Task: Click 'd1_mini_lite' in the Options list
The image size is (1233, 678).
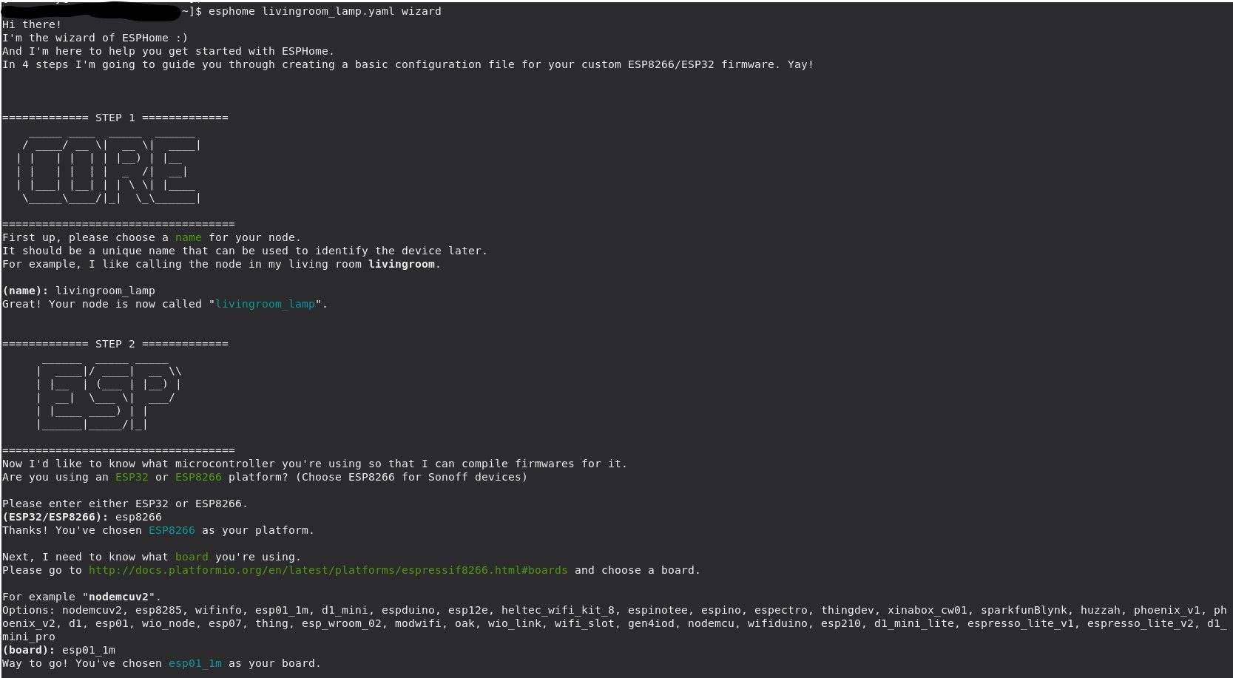Action: [914, 623]
